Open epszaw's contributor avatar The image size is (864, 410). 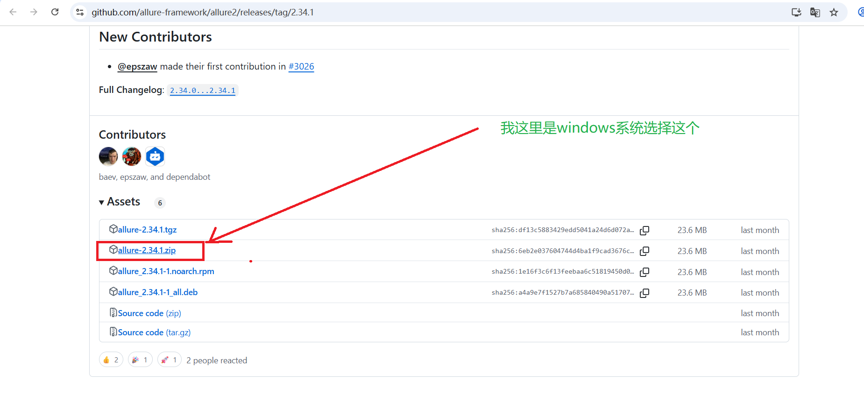point(132,156)
